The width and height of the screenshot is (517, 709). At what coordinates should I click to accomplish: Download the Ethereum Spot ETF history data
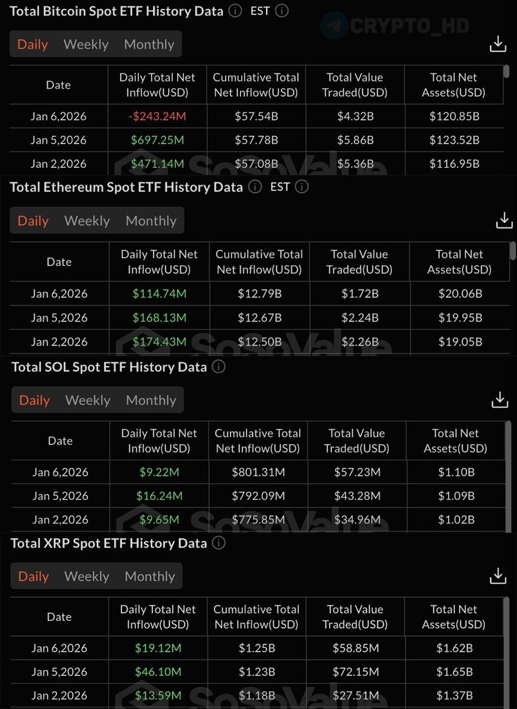click(x=504, y=220)
